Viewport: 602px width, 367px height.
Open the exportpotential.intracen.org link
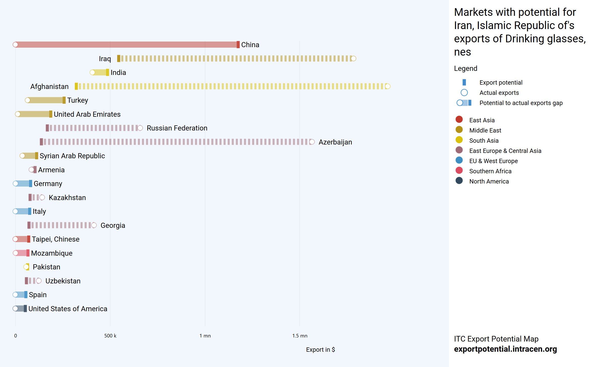click(505, 349)
